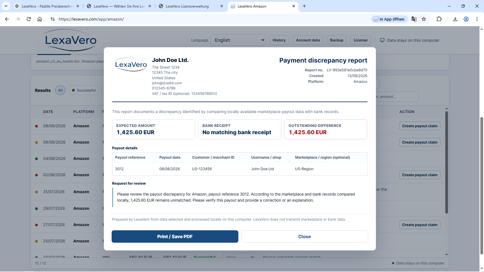The width and height of the screenshot is (484, 272).
Task: Filter results by Successful
Action: coord(84,90)
